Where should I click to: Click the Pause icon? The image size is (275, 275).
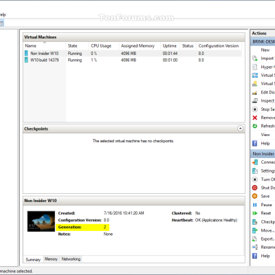click(255, 205)
